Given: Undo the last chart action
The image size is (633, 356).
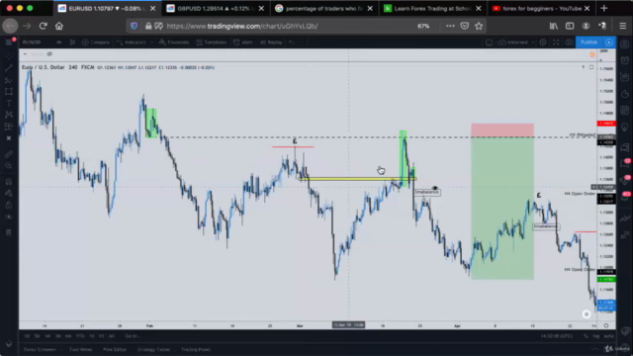Looking at the screenshot, I should click(292, 42).
